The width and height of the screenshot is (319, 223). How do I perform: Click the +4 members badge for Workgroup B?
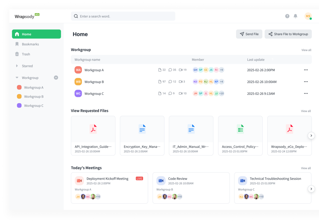[x=221, y=82]
